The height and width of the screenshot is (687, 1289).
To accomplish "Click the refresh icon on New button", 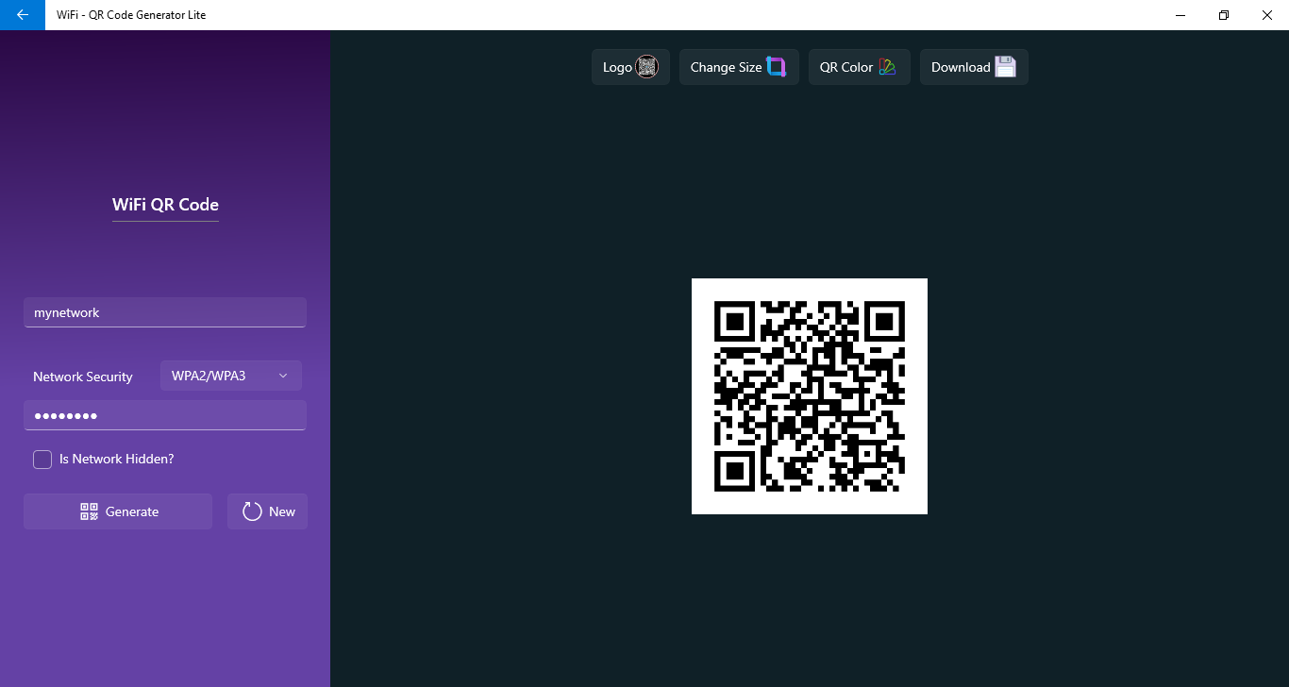I will tap(252, 511).
